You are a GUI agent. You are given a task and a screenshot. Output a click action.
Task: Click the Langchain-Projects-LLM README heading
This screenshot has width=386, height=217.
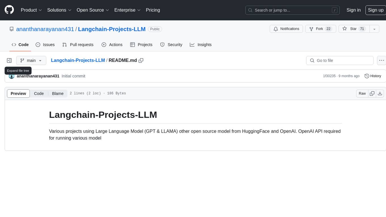[103, 115]
